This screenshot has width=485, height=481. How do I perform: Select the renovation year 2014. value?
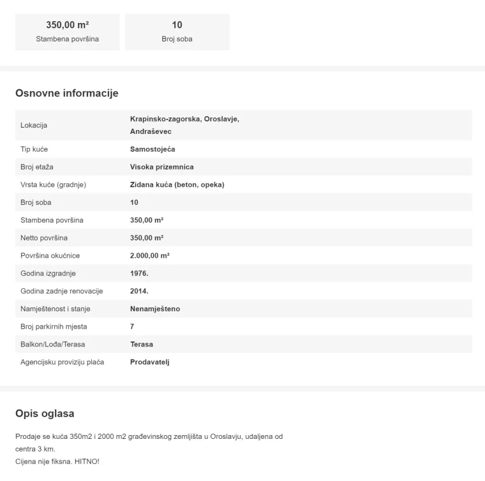[139, 292]
